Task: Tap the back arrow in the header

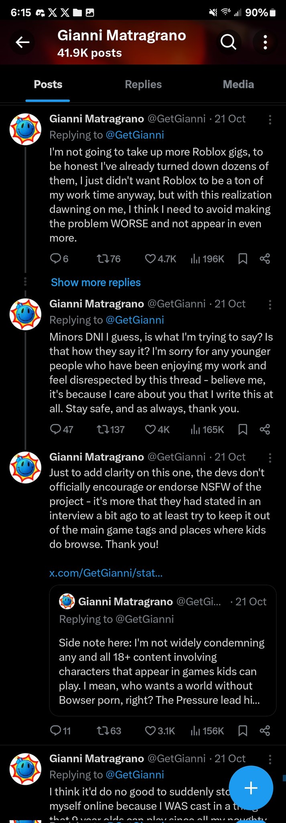Action: point(22,42)
